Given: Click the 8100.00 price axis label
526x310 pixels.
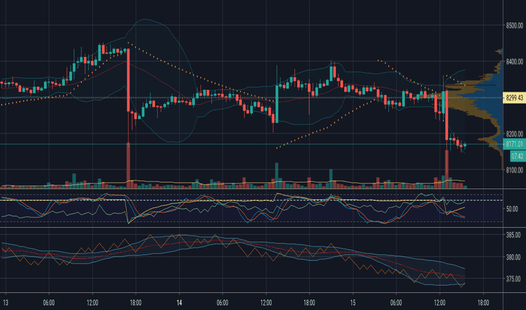Looking at the screenshot, I should point(515,170).
